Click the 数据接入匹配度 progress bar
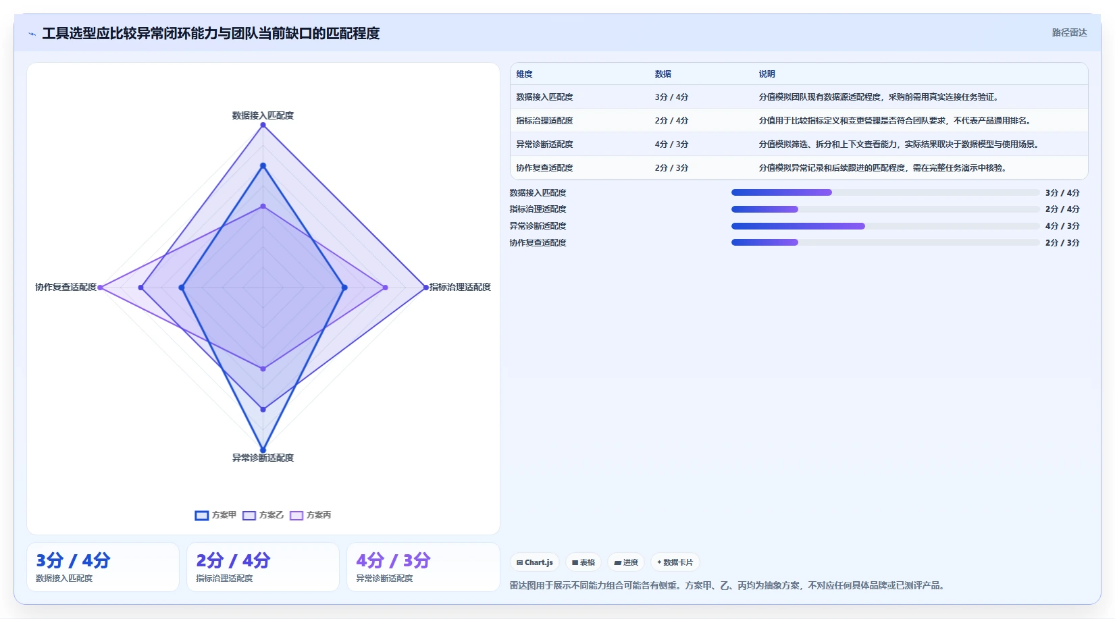This screenshot has height=619, width=1115. pyautogui.click(x=885, y=192)
